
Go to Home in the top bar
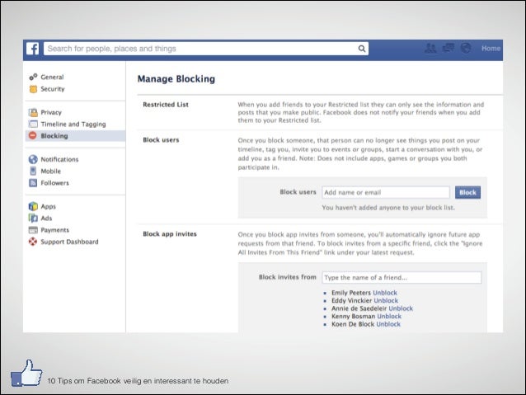tap(491, 49)
